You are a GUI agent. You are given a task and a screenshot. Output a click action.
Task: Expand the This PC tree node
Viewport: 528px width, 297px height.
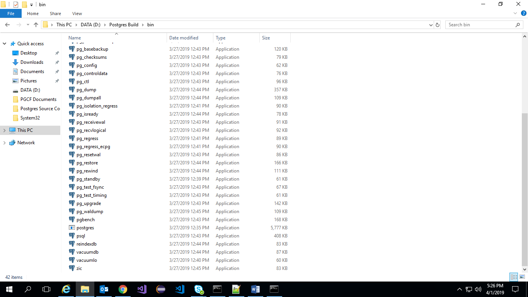point(4,130)
